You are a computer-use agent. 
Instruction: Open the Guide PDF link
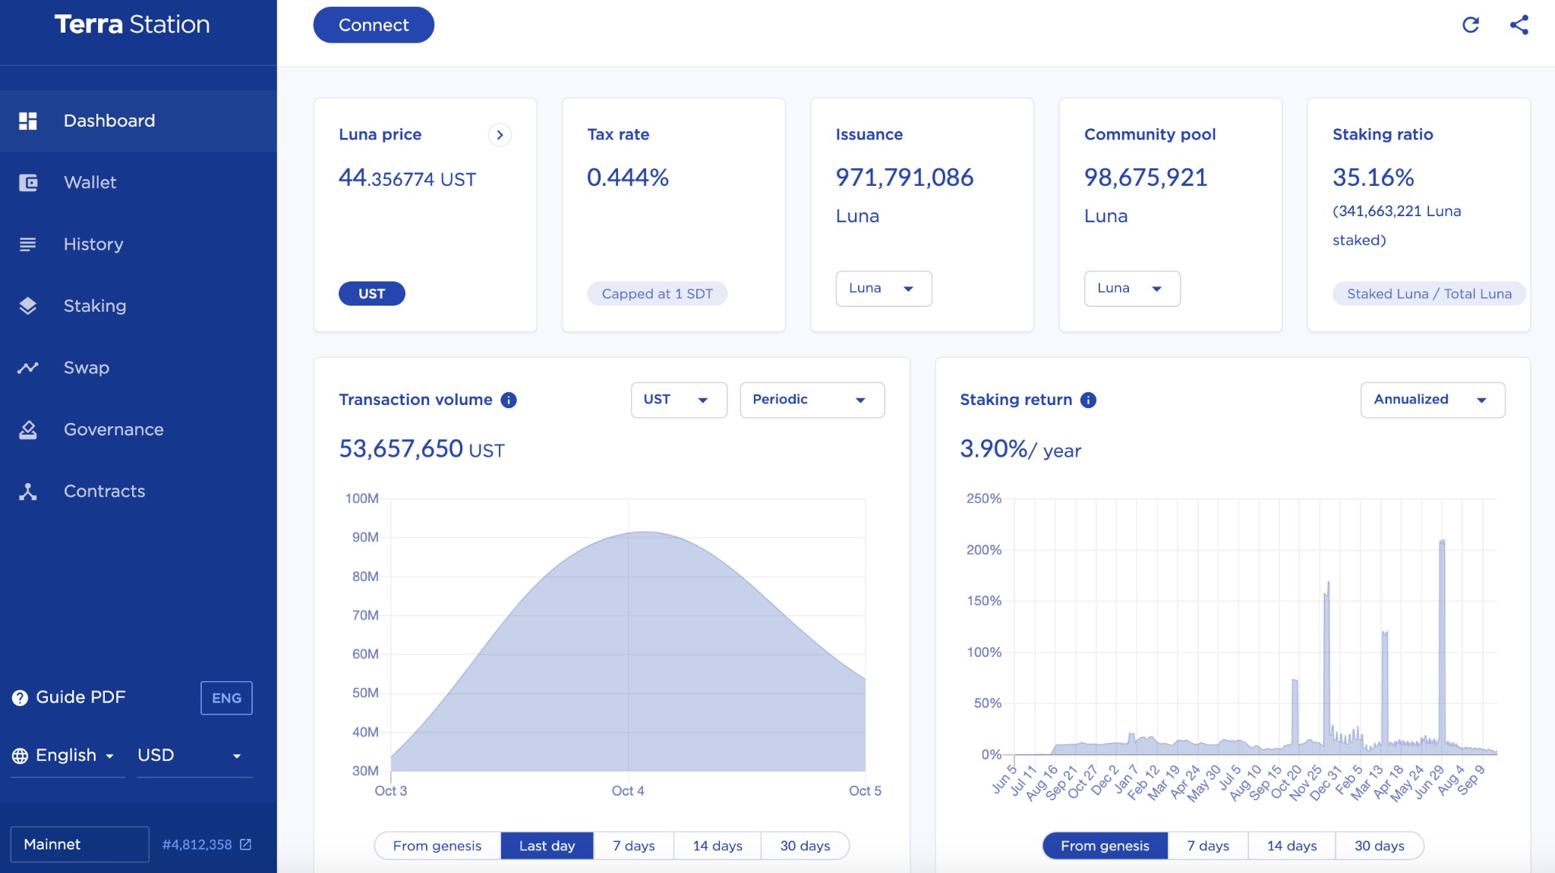(x=78, y=696)
